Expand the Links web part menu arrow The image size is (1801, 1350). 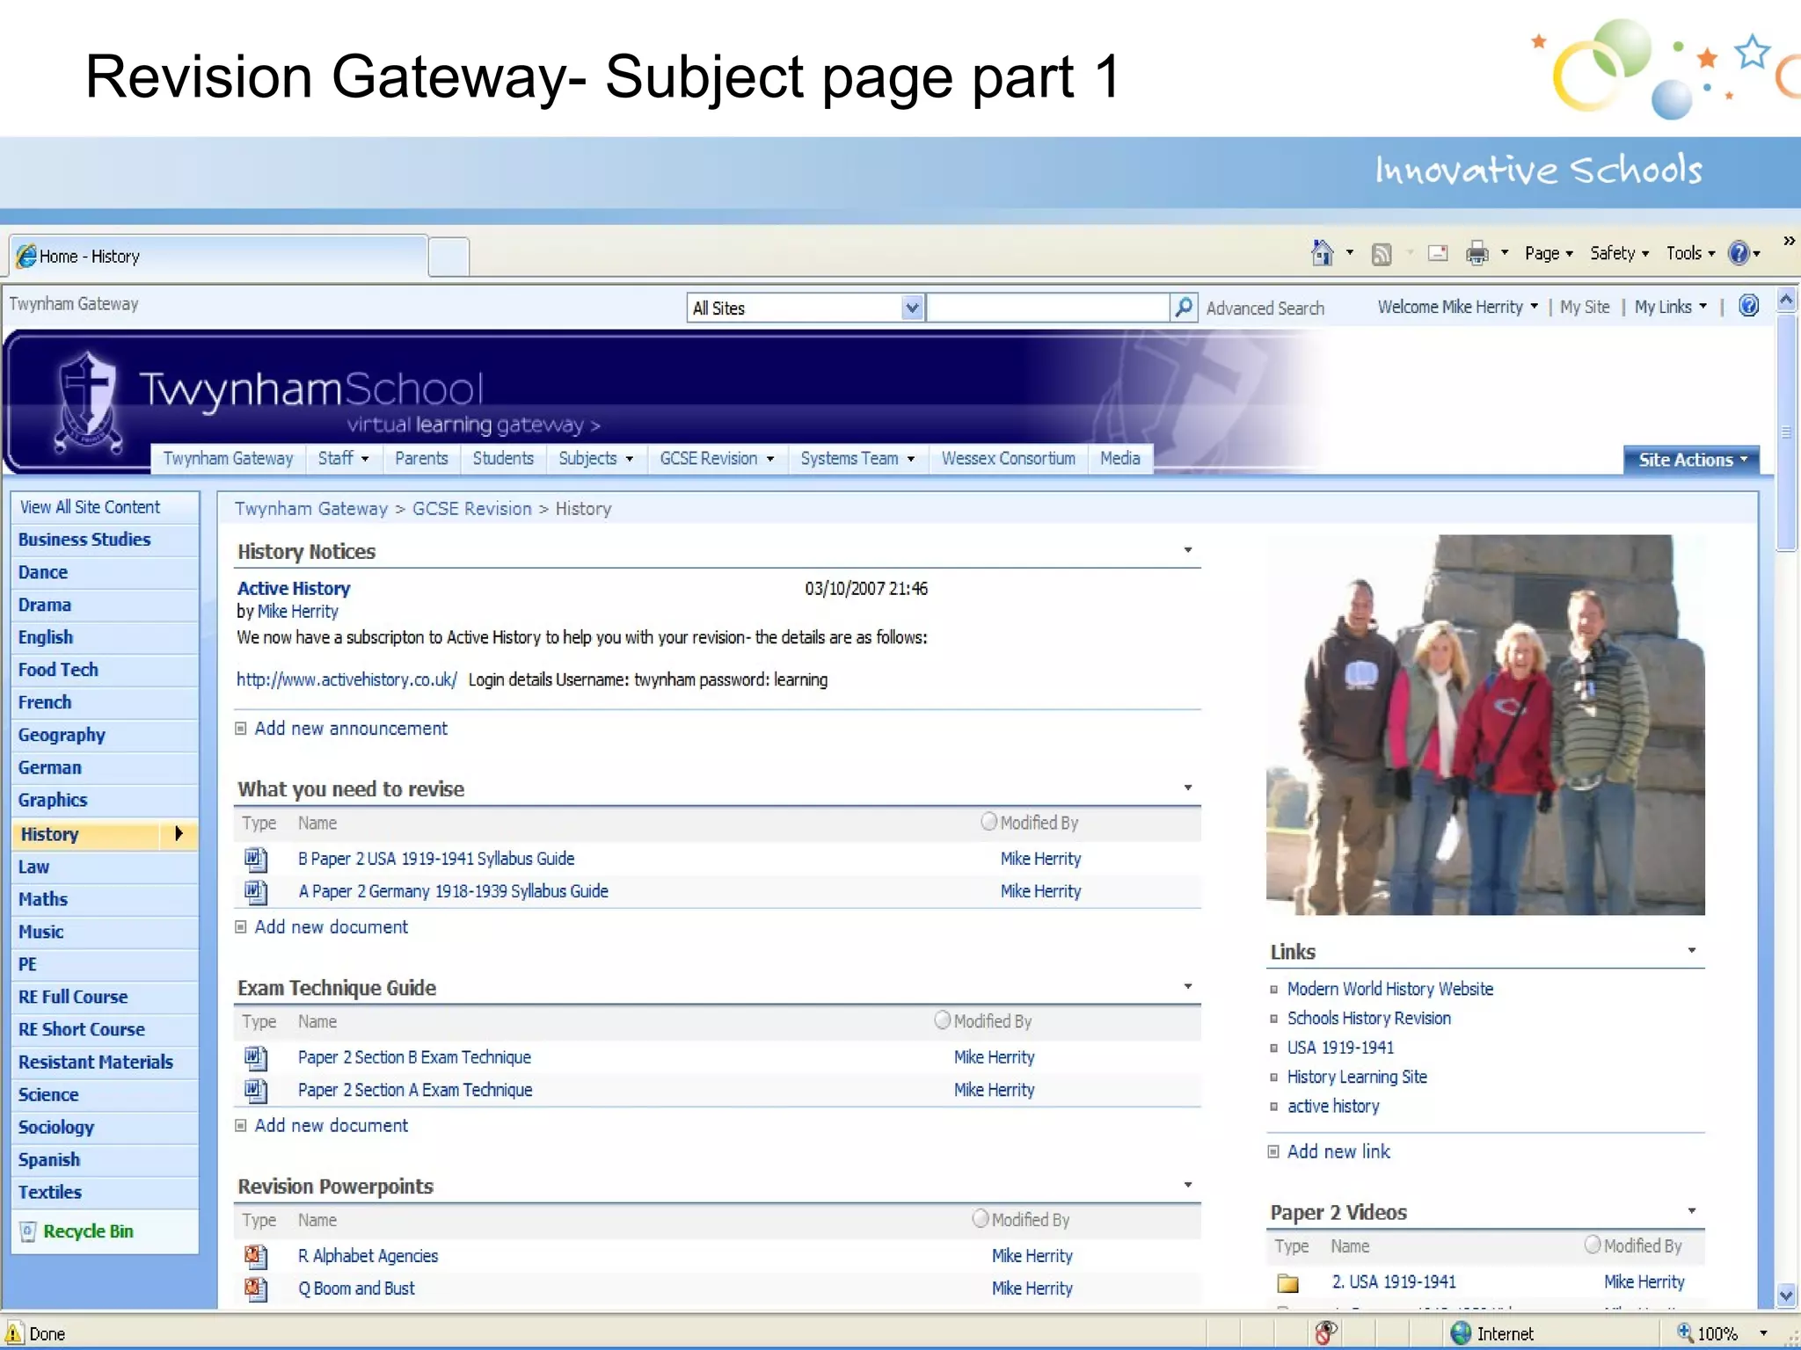click(1692, 950)
